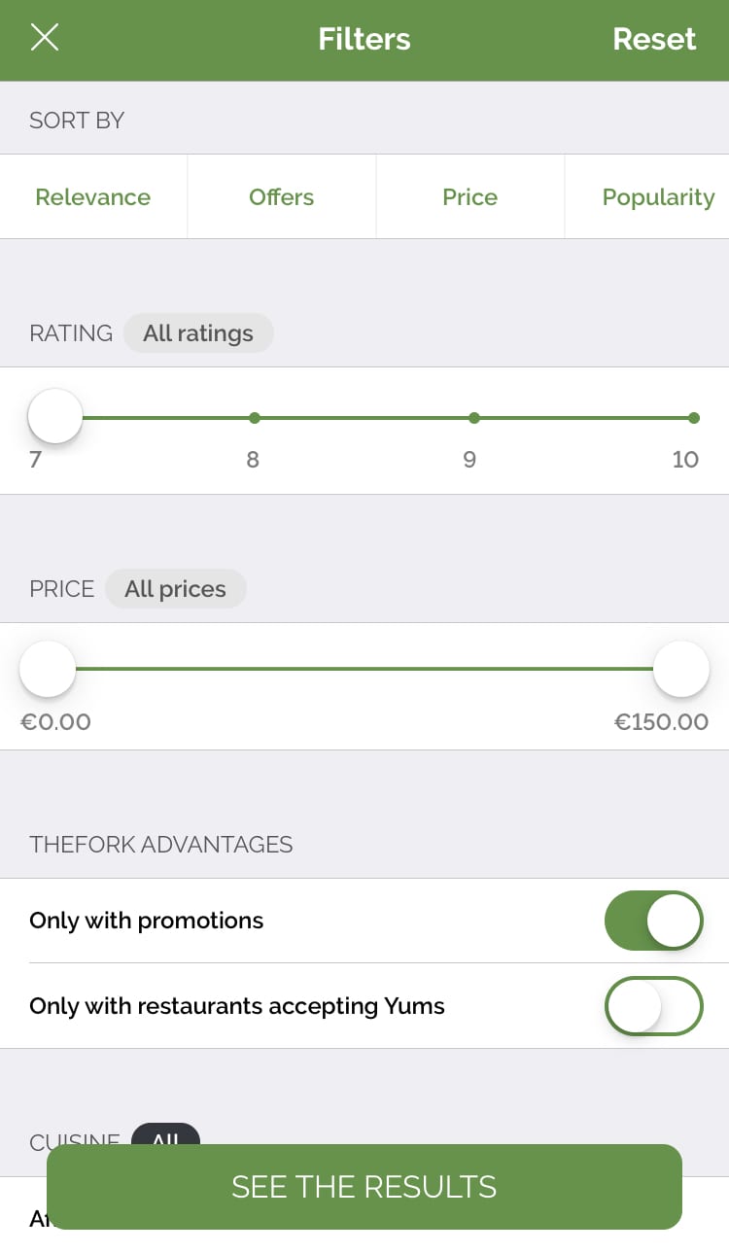Enable Only with restaurants accepting Yums

pos(653,1006)
